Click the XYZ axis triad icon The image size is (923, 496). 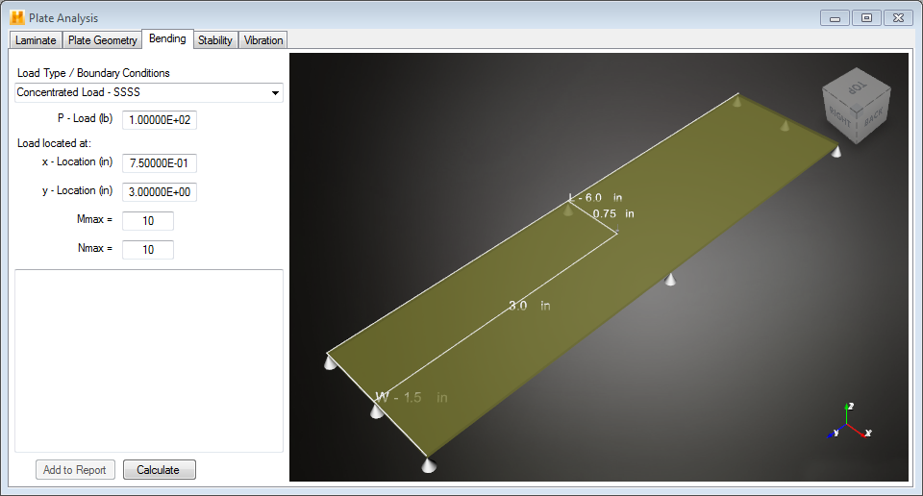point(849,422)
